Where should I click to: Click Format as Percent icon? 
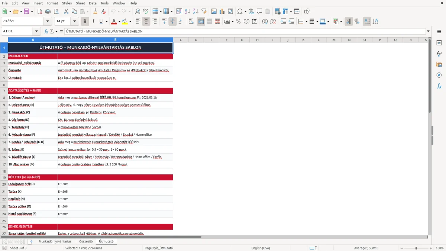click(x=239, y=22)
